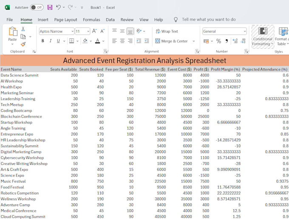Select Align Right icon

click(130, 41)
